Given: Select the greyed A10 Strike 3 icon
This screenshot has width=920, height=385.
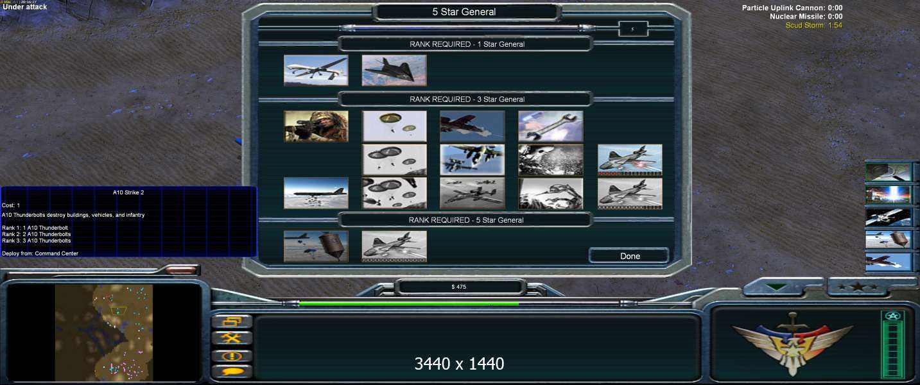Looking at the screenshot, I should 473,193.
